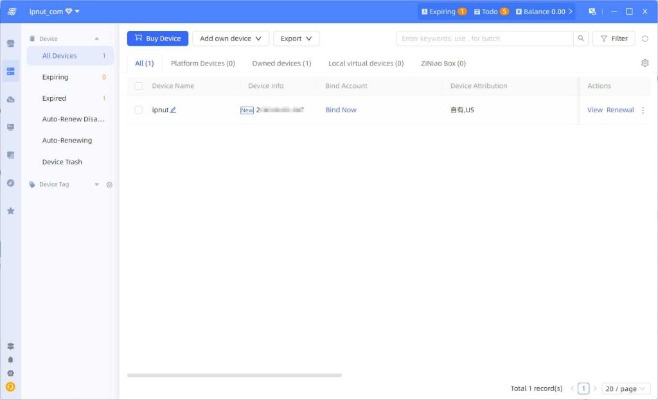Open the store icon in left sidebar
The image size is (658, 400).
(x=10, y=44)
